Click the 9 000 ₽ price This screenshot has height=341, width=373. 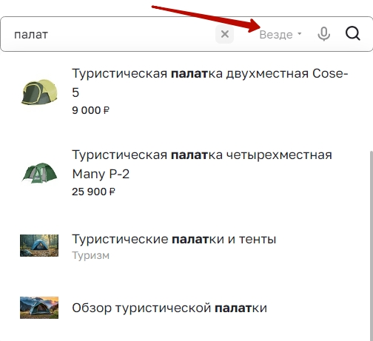(90, 110)
